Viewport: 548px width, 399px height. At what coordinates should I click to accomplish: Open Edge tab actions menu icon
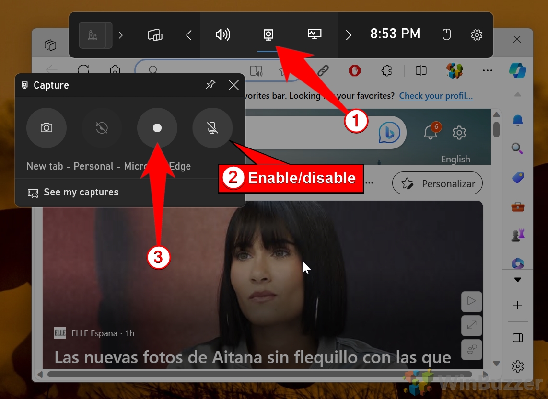(50, 45)
